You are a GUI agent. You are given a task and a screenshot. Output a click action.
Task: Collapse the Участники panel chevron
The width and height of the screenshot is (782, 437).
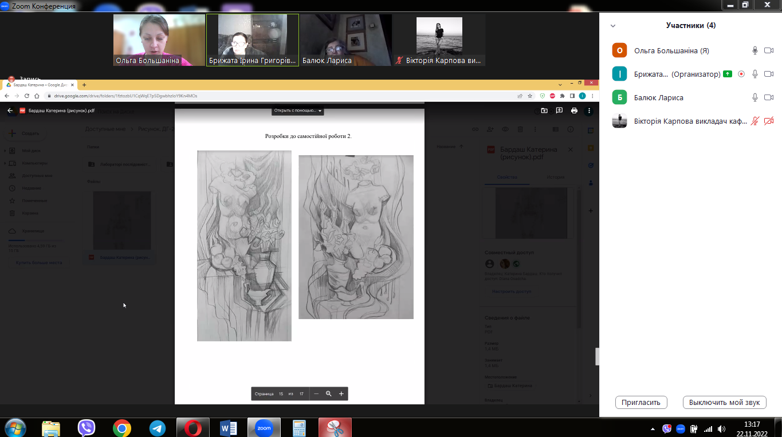tap(613, 26)
